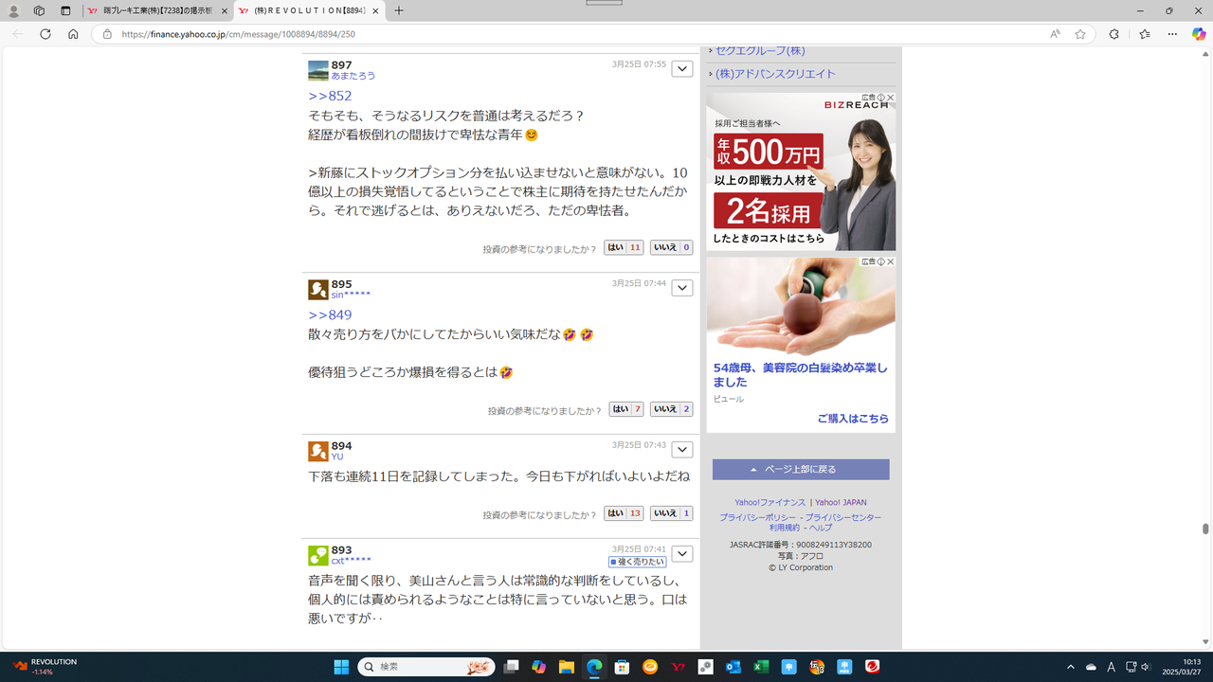Vote いいえ on post 895

click(x=671, y=409)
